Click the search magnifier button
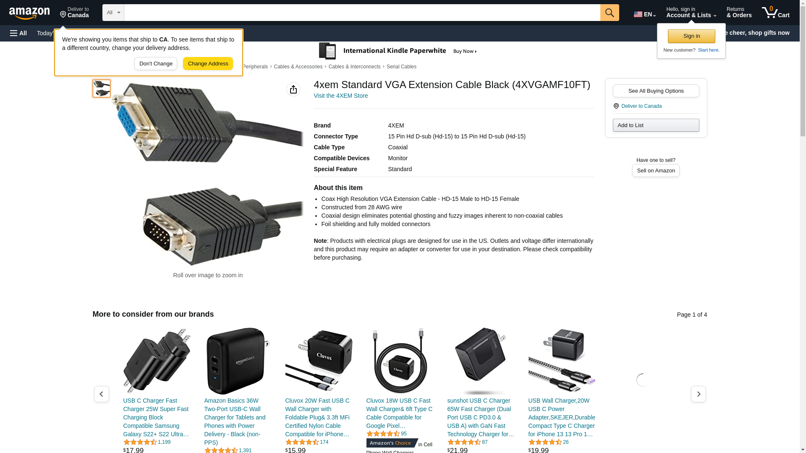The image size is (806, 453). (610, 13)
